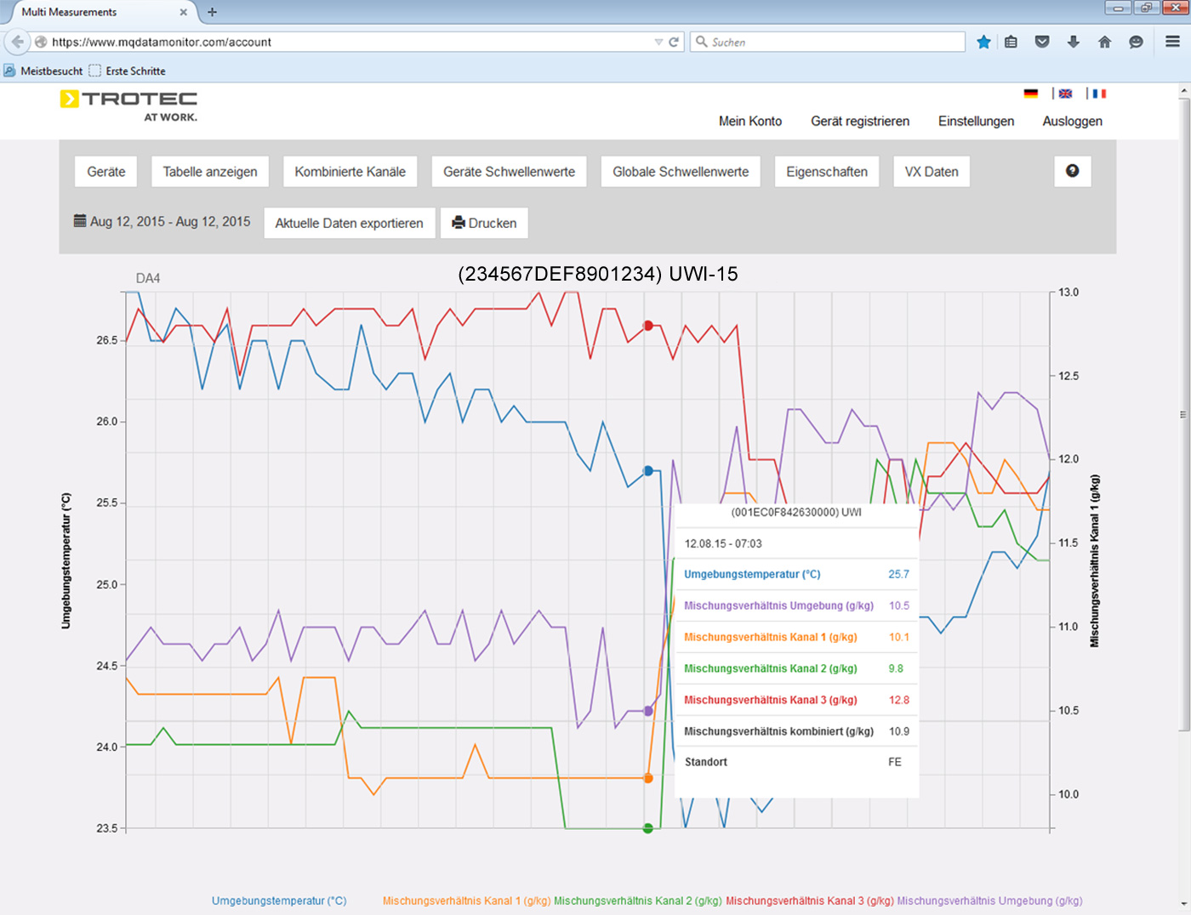Click the Meistbesucht bookmark item
Screen dimensions: 1191x915
[43, 71]
